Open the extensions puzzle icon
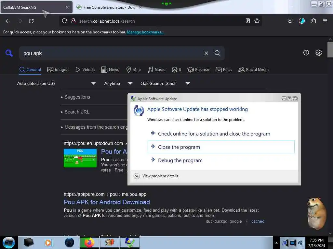The image size is (333, 249). pyautogui.click(x=313, y=21)
